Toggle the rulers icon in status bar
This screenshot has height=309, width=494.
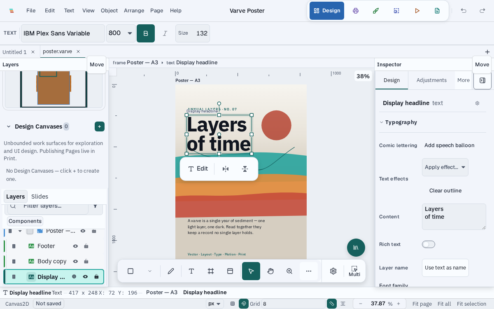click(332, 304)
